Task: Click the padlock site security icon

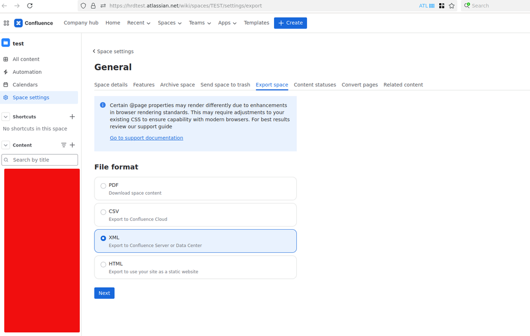Action: pos(93,6)
